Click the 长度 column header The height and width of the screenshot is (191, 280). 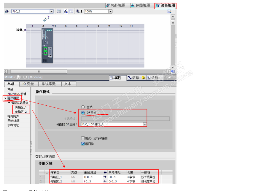click(x=133, y=172)
